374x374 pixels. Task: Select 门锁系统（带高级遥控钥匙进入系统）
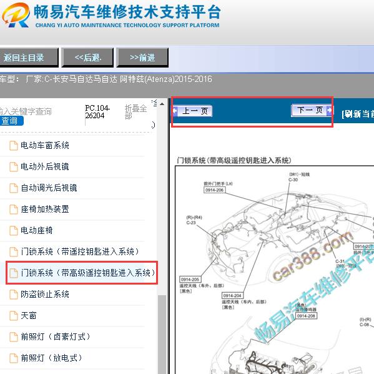pos(88,273)
